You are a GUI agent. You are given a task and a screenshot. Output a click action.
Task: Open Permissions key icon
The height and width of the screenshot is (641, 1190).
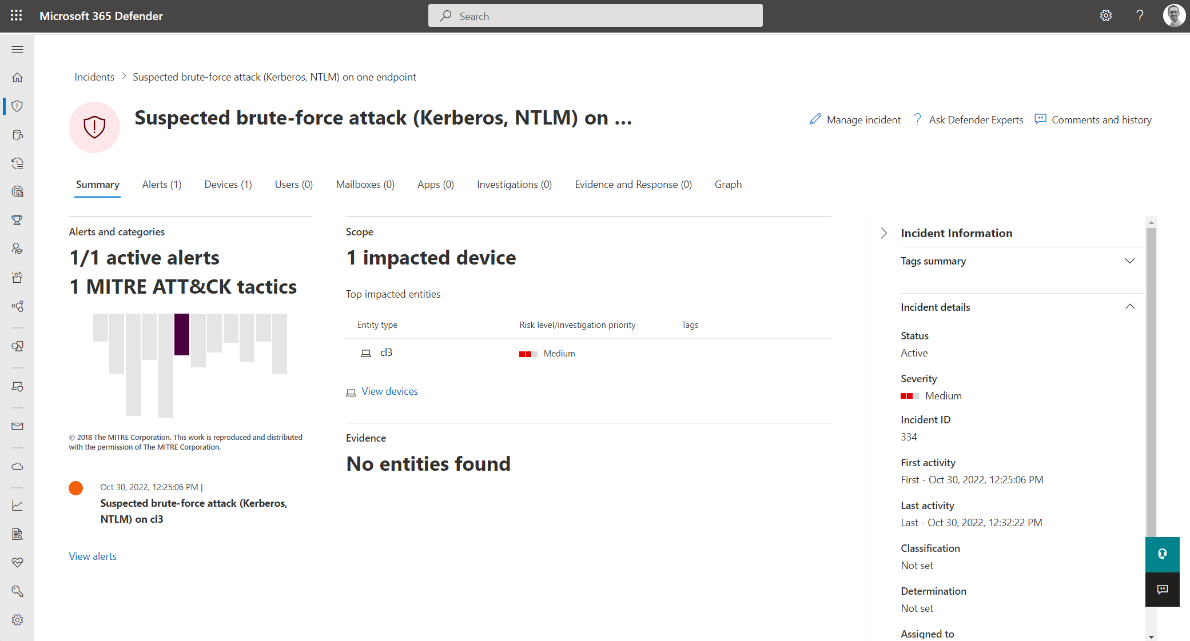17,591
